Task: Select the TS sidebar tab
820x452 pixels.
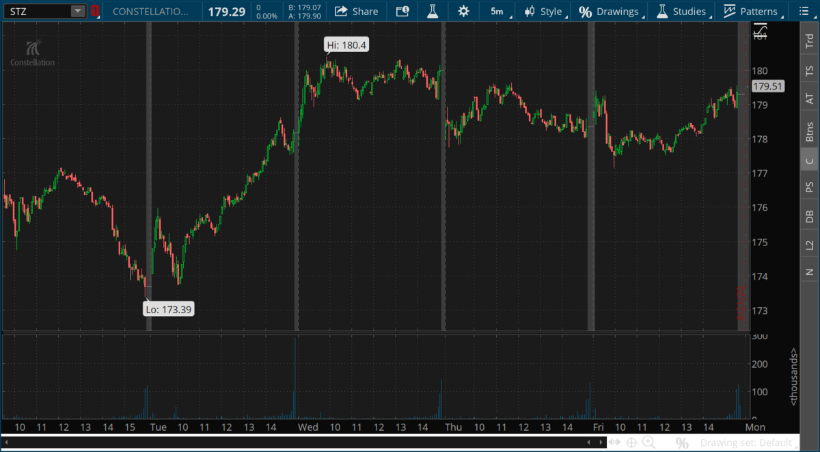Action: 810,70
